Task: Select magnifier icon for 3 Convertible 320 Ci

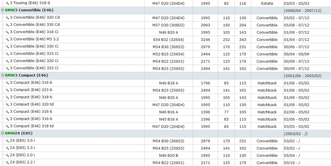Action: [7, 61]
